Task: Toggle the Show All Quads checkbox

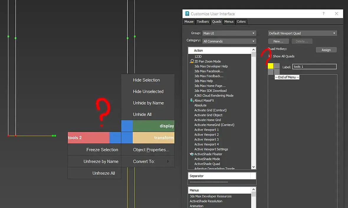Action: 270,56
